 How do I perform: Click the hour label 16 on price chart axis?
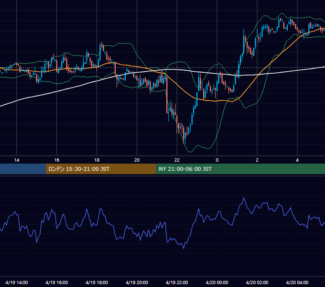coord(57,160)
